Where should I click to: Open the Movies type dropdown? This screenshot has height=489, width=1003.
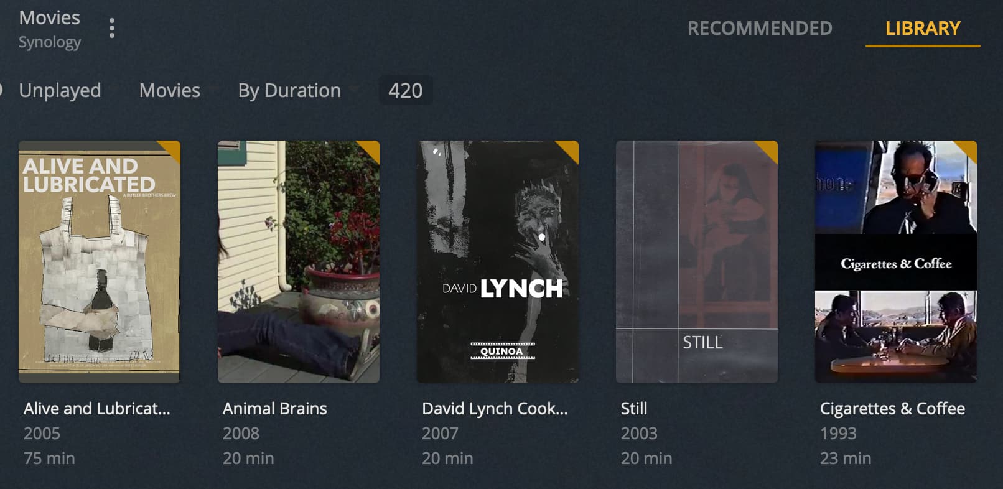click(170, 91)
